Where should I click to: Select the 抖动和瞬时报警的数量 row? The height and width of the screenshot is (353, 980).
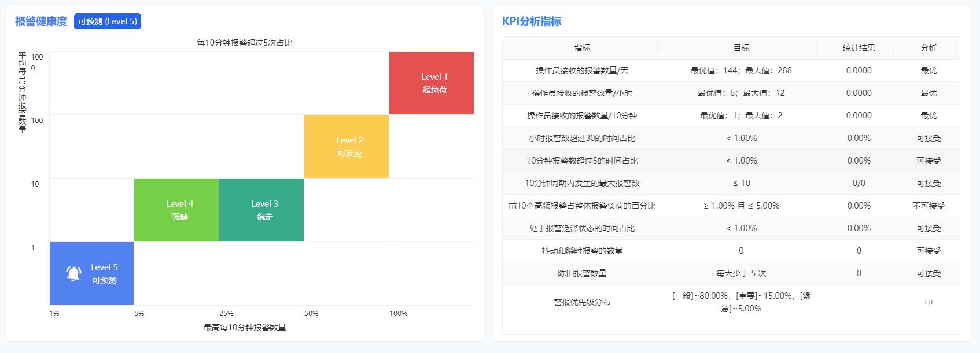(x=582, y=251)
